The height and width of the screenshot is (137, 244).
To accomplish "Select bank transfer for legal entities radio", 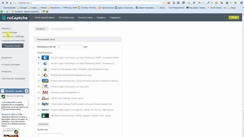I will [x=39, y=75].
